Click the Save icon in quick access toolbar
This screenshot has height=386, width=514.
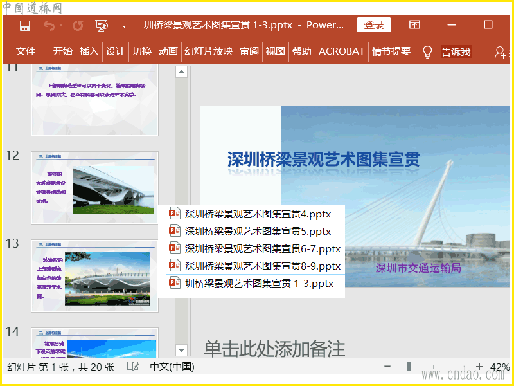(x=25, y=26)
